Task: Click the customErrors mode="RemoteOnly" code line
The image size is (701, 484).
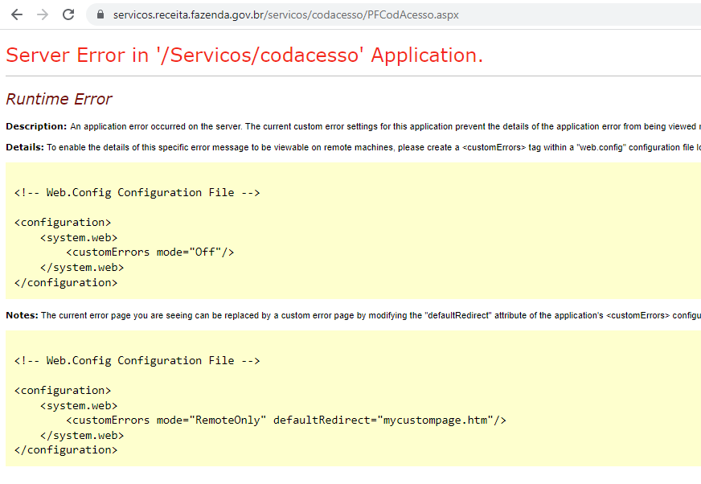Action: point(286,420)
